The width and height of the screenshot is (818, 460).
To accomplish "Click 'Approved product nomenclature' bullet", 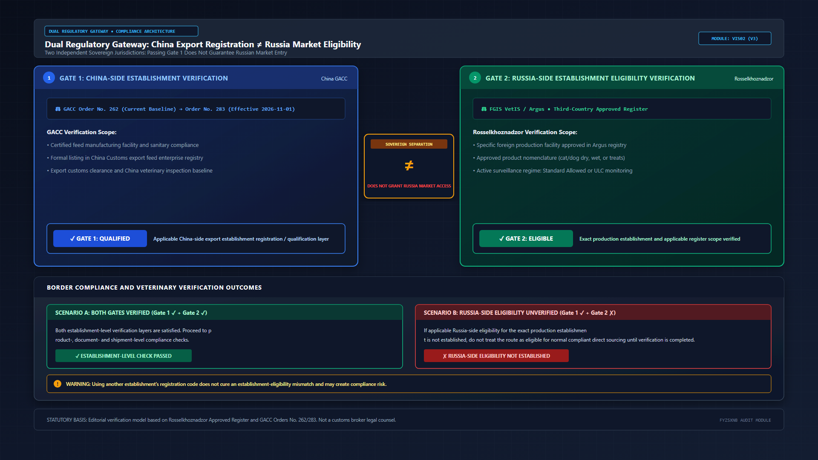I will (x=549, y=158).
